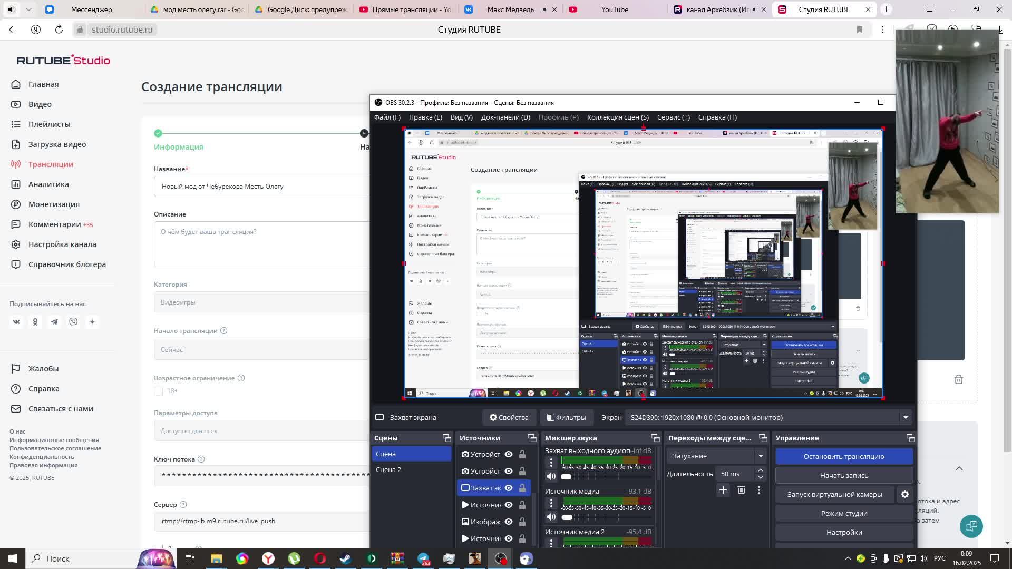1012x569 pixels.
Task: Lock the Изображение source
Action: [x=522, y=522]
